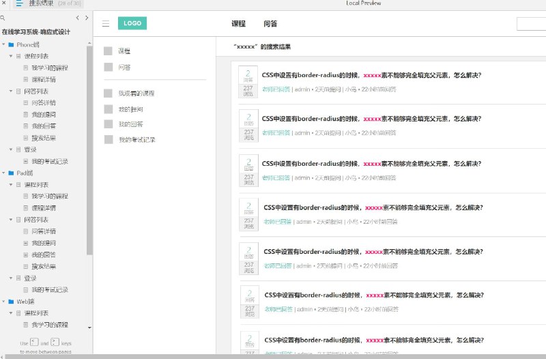This screenshot has height=359, width=546.
Task: Click gray icon beside 问答 in side menu
Action: coord(109,67)
